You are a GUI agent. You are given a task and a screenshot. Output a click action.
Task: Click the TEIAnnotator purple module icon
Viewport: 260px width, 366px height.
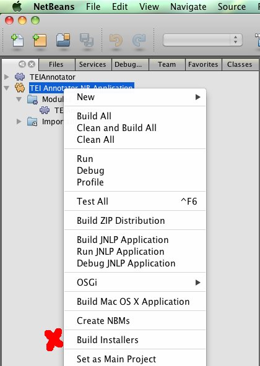tap(20, 77)
